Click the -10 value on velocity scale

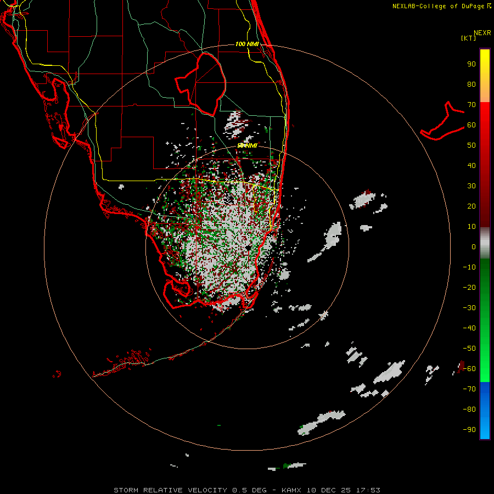[x=469, y=267]
